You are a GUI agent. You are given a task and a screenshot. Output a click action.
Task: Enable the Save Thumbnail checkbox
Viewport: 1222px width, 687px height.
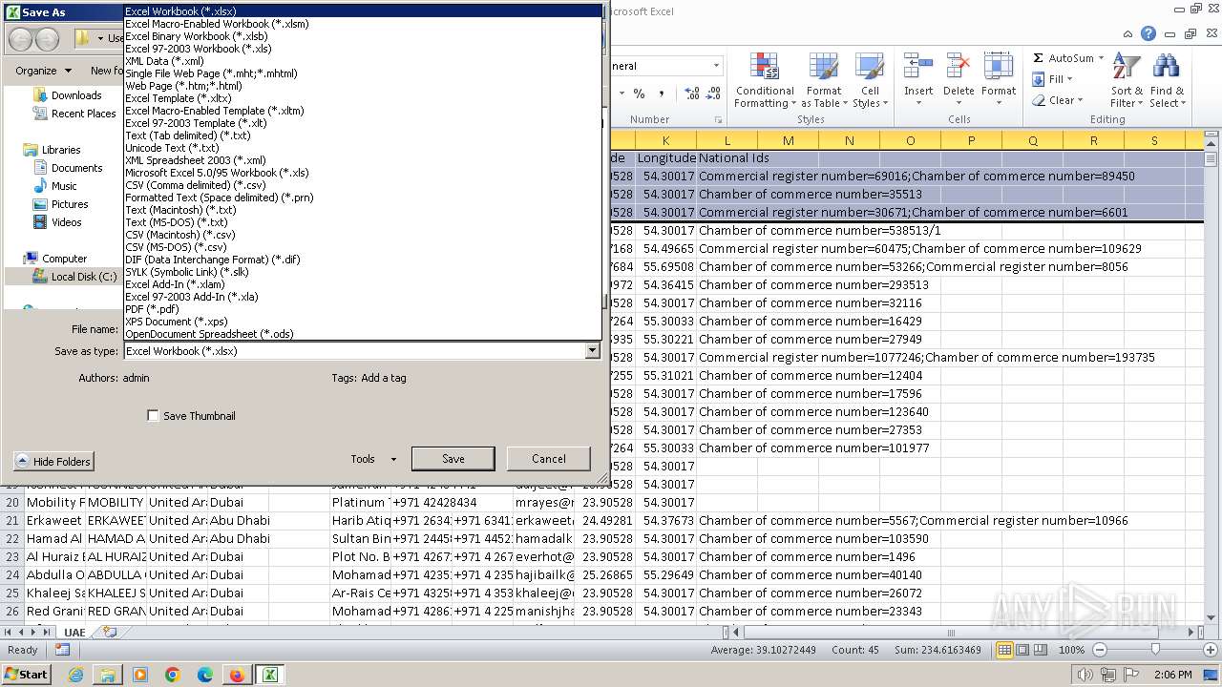pos(153,415)
